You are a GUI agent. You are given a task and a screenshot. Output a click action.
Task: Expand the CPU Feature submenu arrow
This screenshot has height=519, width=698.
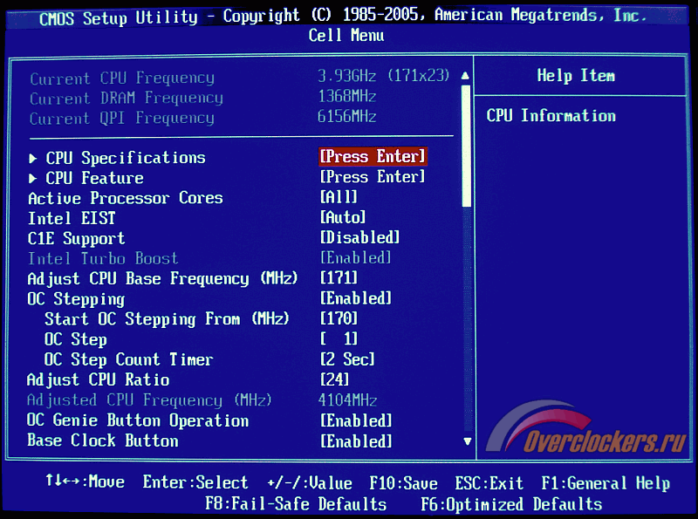pyautogui.click(x=32, y=179)
